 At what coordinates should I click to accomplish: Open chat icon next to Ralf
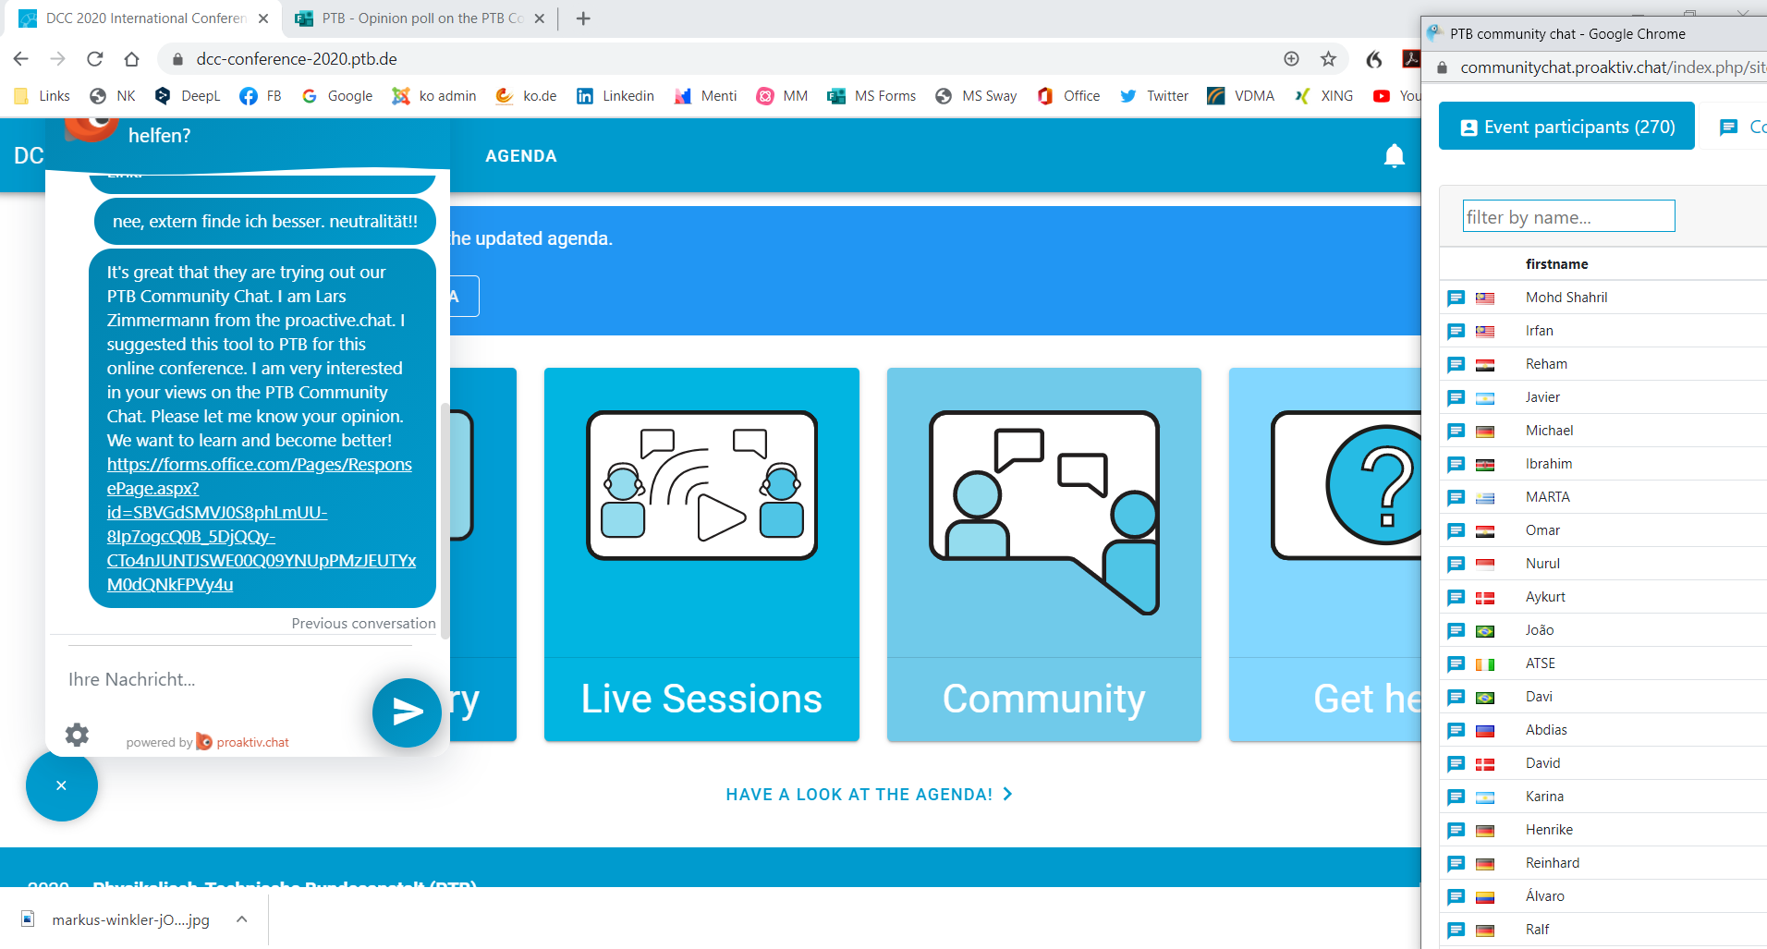[1456, 930]
